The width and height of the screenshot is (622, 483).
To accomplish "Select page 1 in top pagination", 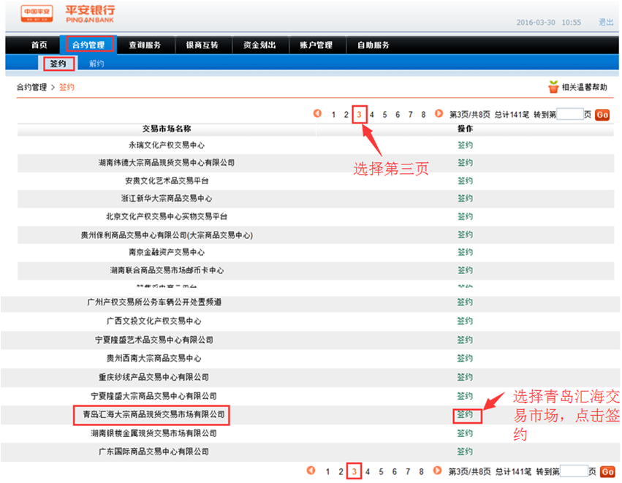I will pyautogui.click(x=333, y=115).
